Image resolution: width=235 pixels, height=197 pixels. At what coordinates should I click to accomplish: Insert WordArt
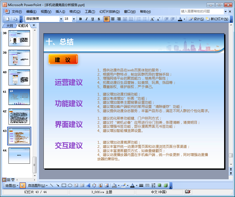click(x=88, y=185)
